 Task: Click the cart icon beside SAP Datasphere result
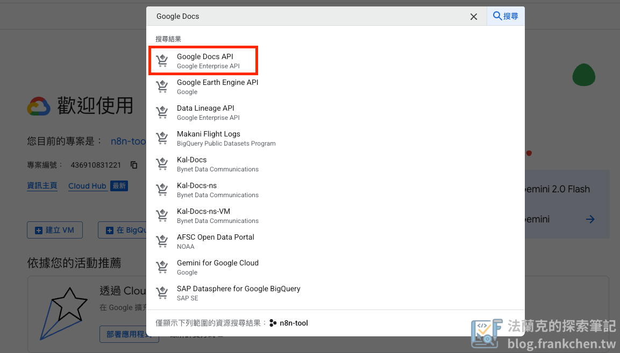point(162,293)
